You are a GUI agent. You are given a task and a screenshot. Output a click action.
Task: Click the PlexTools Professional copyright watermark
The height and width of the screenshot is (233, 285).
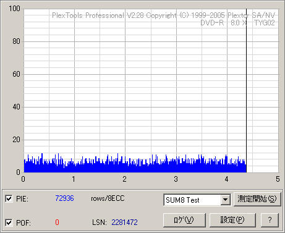(163, 15)
